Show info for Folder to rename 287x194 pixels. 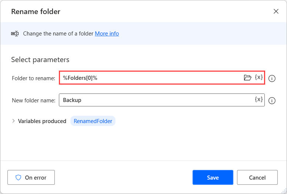[272, 78]
